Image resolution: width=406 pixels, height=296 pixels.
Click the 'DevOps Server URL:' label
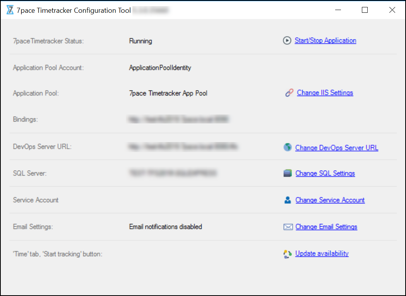[x=42, y=147]
